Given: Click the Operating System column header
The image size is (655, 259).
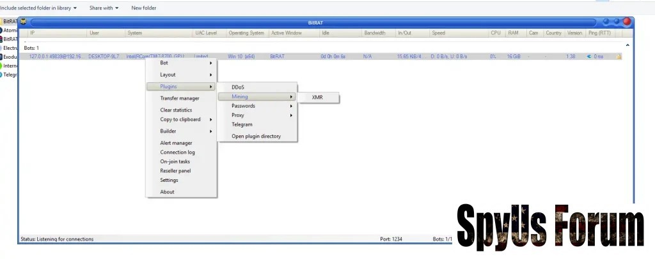Looking at the screenshot, I should coord(246,33).
